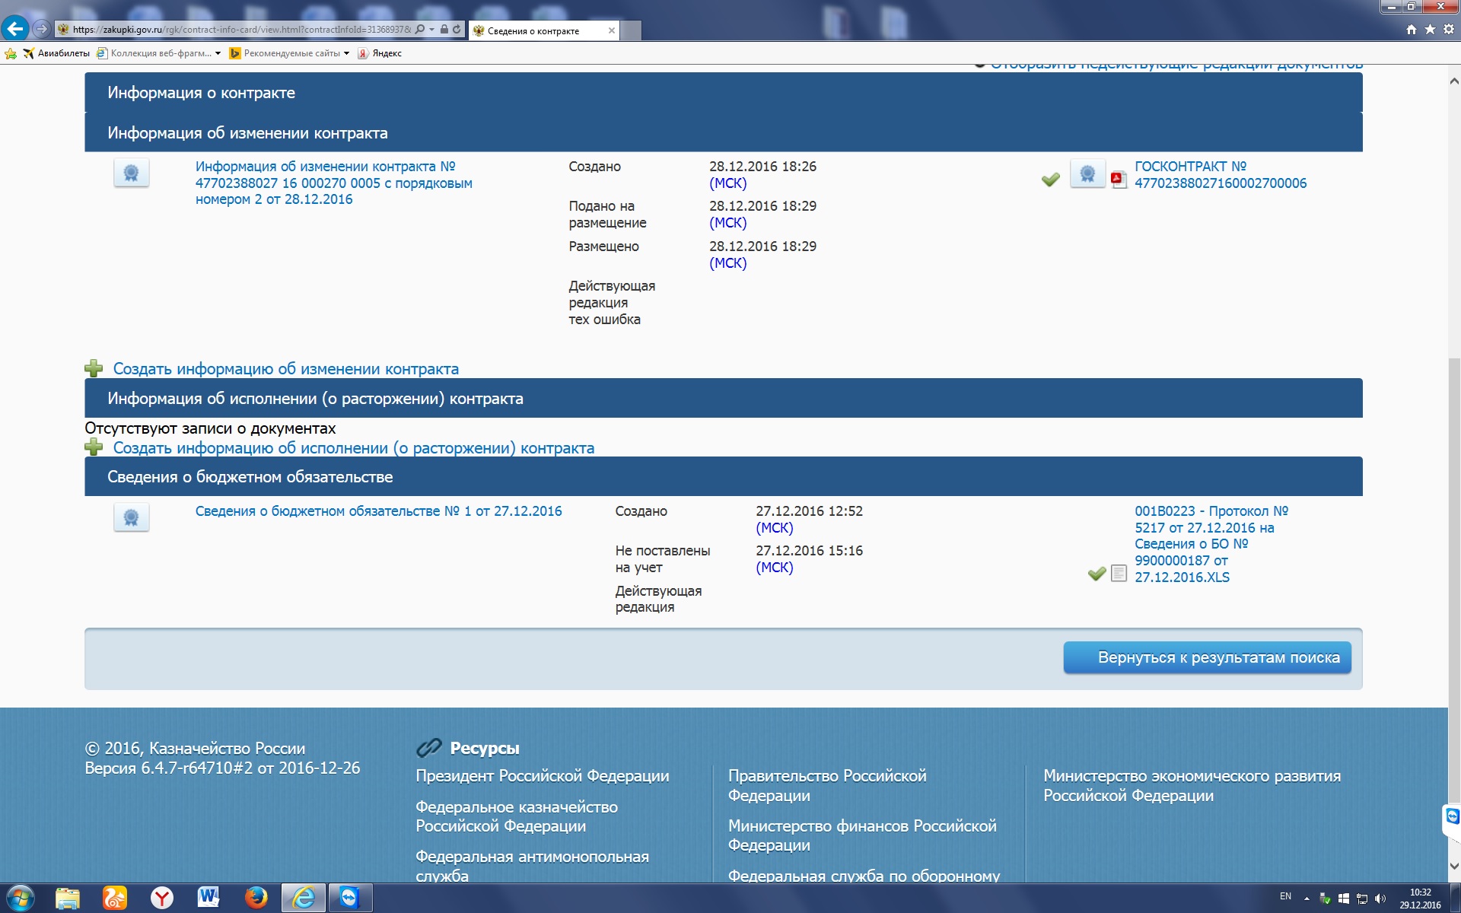Click the green plus icon for contract execution
The width and height of the screenshot is (1461, 913).
pos(94,447)
